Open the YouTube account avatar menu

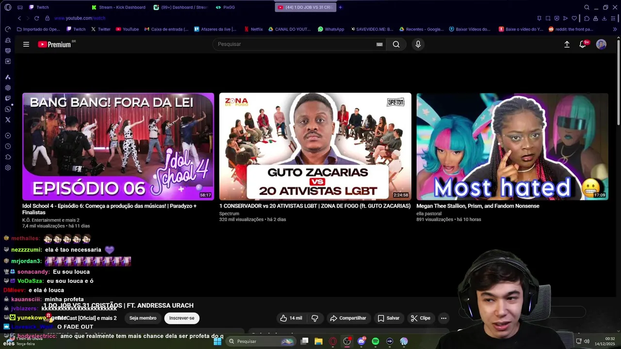tap(601, 44)
